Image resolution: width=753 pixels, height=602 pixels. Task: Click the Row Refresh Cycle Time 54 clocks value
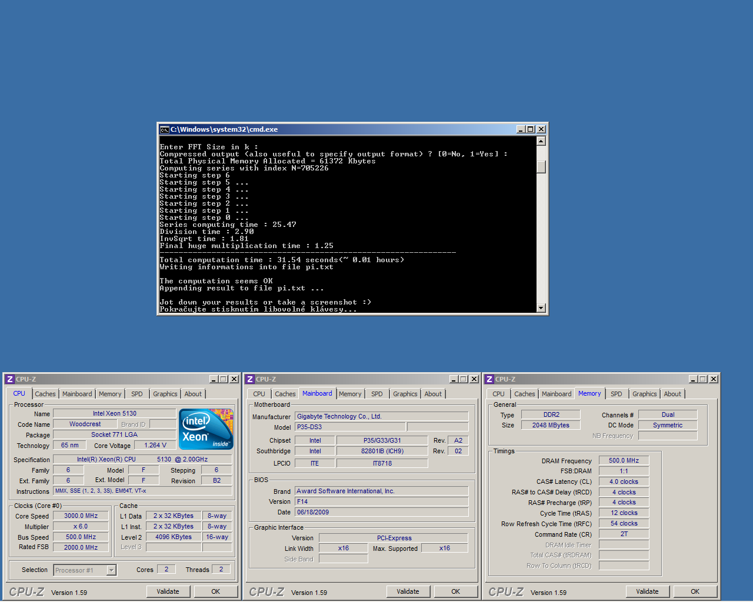pyautogui.click(x=624, y=523)
